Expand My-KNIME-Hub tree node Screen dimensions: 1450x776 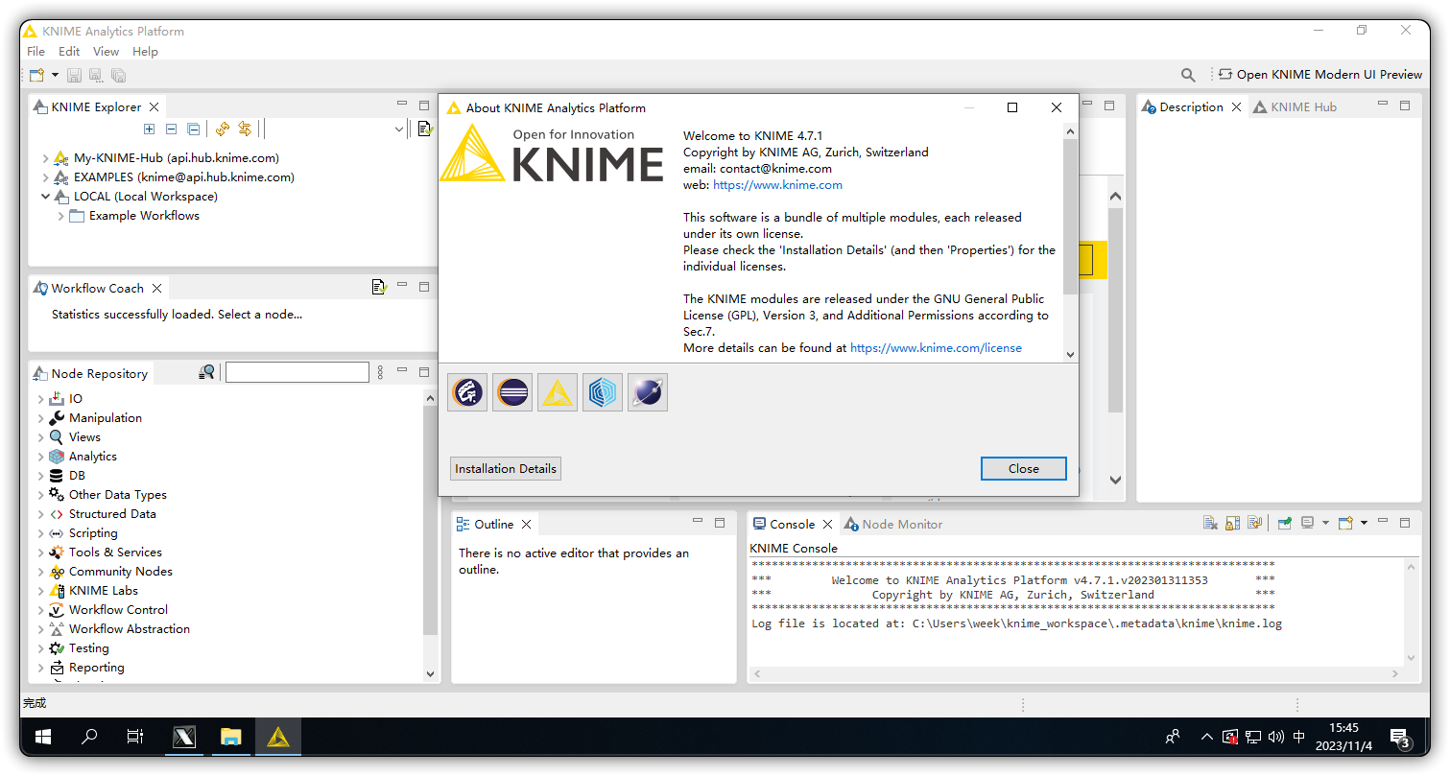point(45,158)
